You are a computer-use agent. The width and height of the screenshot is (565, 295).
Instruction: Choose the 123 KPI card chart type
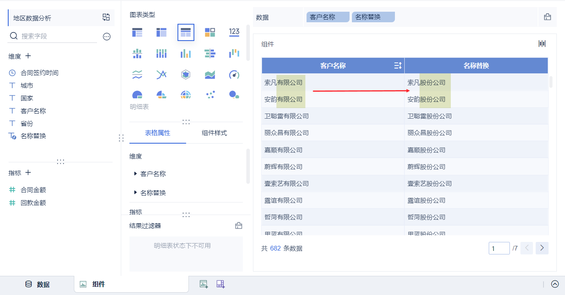click(x=234, y=32)
